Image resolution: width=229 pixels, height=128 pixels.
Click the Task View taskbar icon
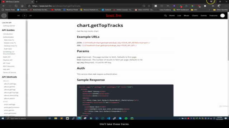[x=50, y=118]
